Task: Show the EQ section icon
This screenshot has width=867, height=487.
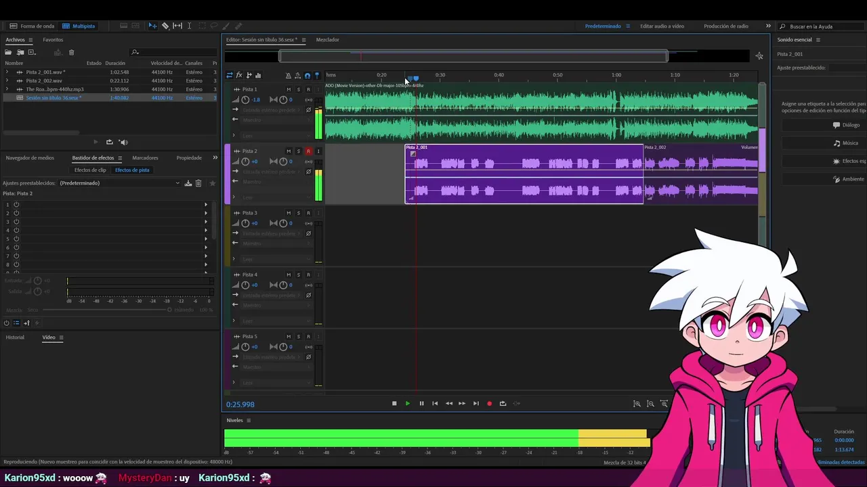Action: 258,75
